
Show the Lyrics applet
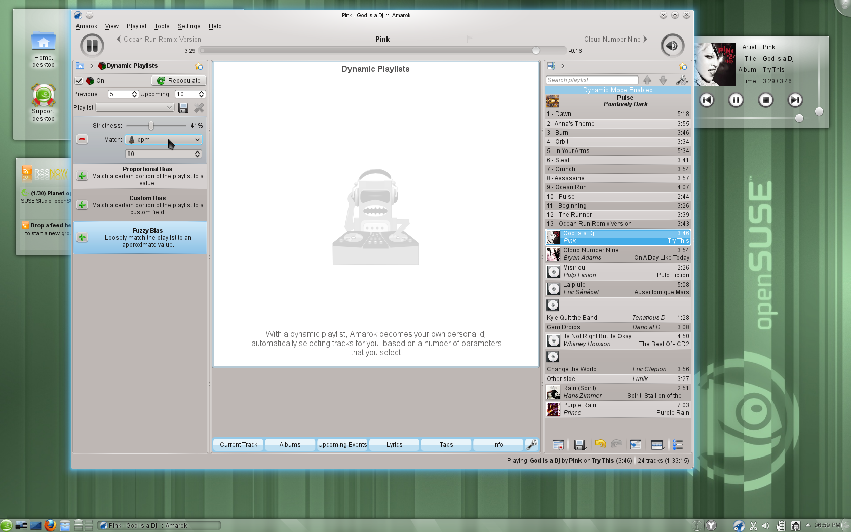394,445
